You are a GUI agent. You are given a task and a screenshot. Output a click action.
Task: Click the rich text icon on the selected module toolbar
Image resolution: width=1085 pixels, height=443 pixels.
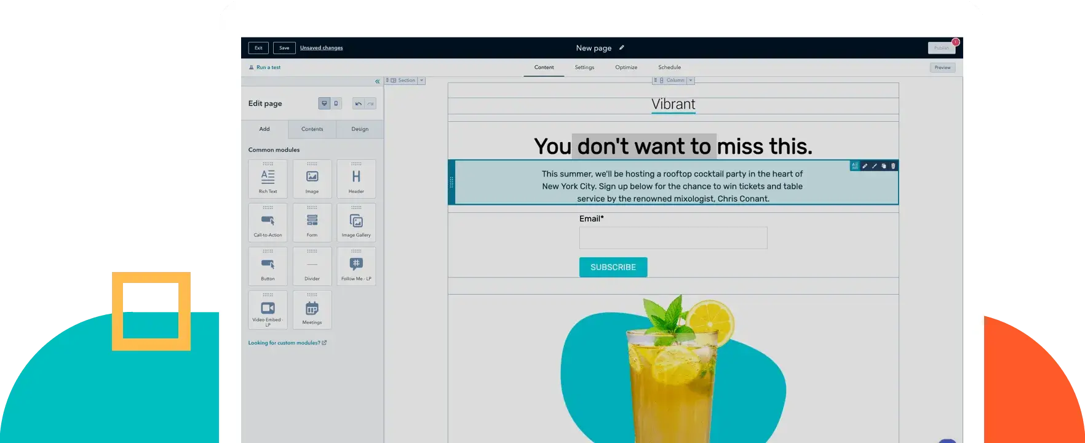pyautogui.click(x=855, y=166)
